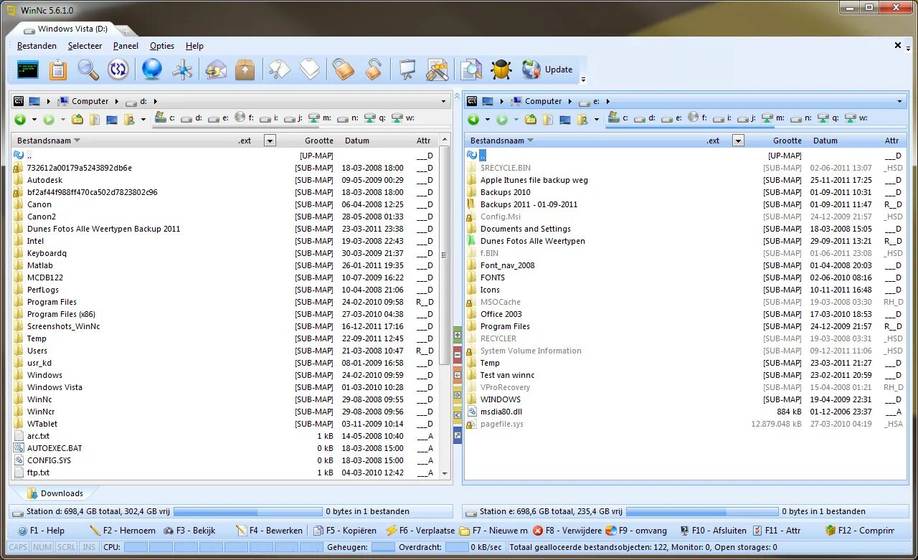This screenshot has width=918, height=560.
Task: Expand Computer breadcrumb arrow in left panel
Action: pyautogui.click(x=116, y=101)
